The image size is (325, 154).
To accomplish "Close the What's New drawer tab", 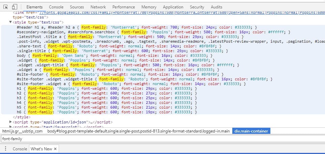I will (55, 149).
